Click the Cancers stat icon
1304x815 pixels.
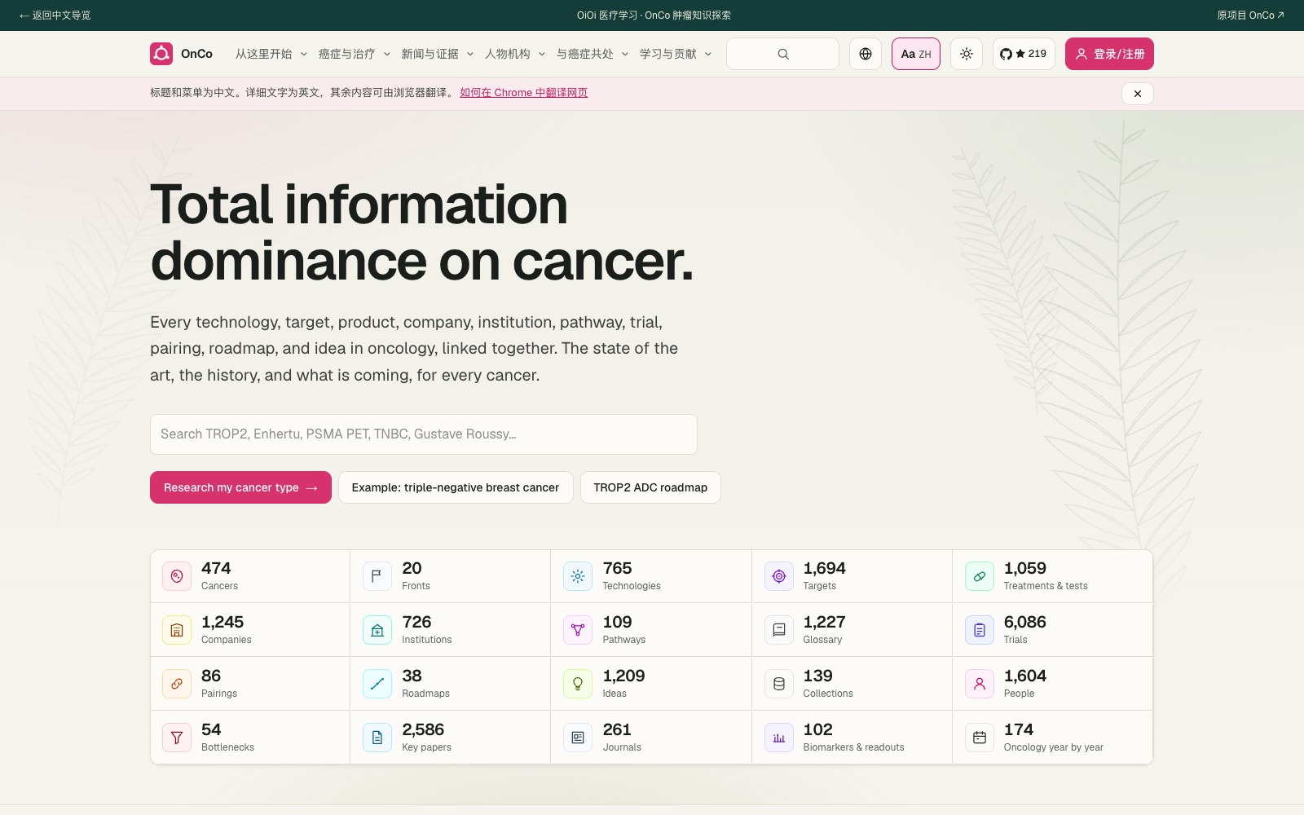pos(177,576)
